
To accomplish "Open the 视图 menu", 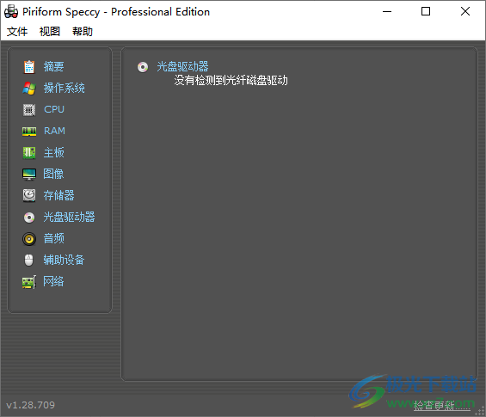I will [50, 31].
